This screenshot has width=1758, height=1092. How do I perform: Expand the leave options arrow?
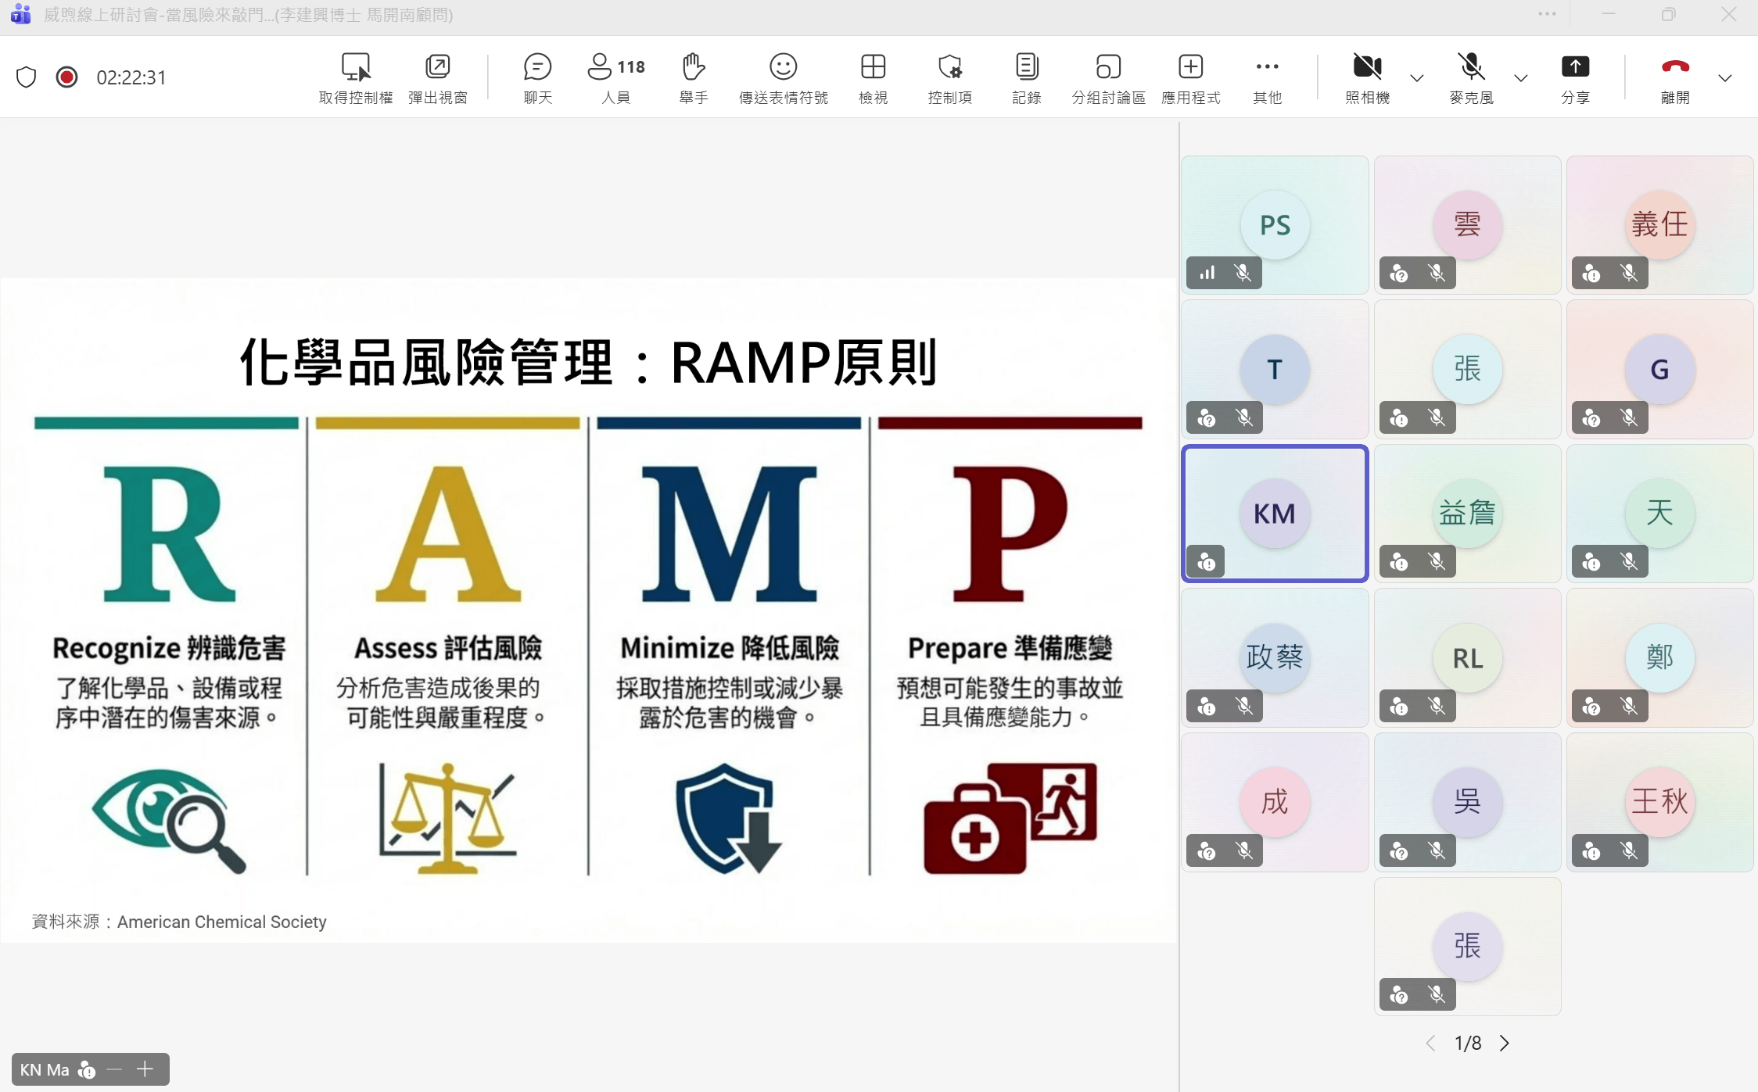point(1724,78)
